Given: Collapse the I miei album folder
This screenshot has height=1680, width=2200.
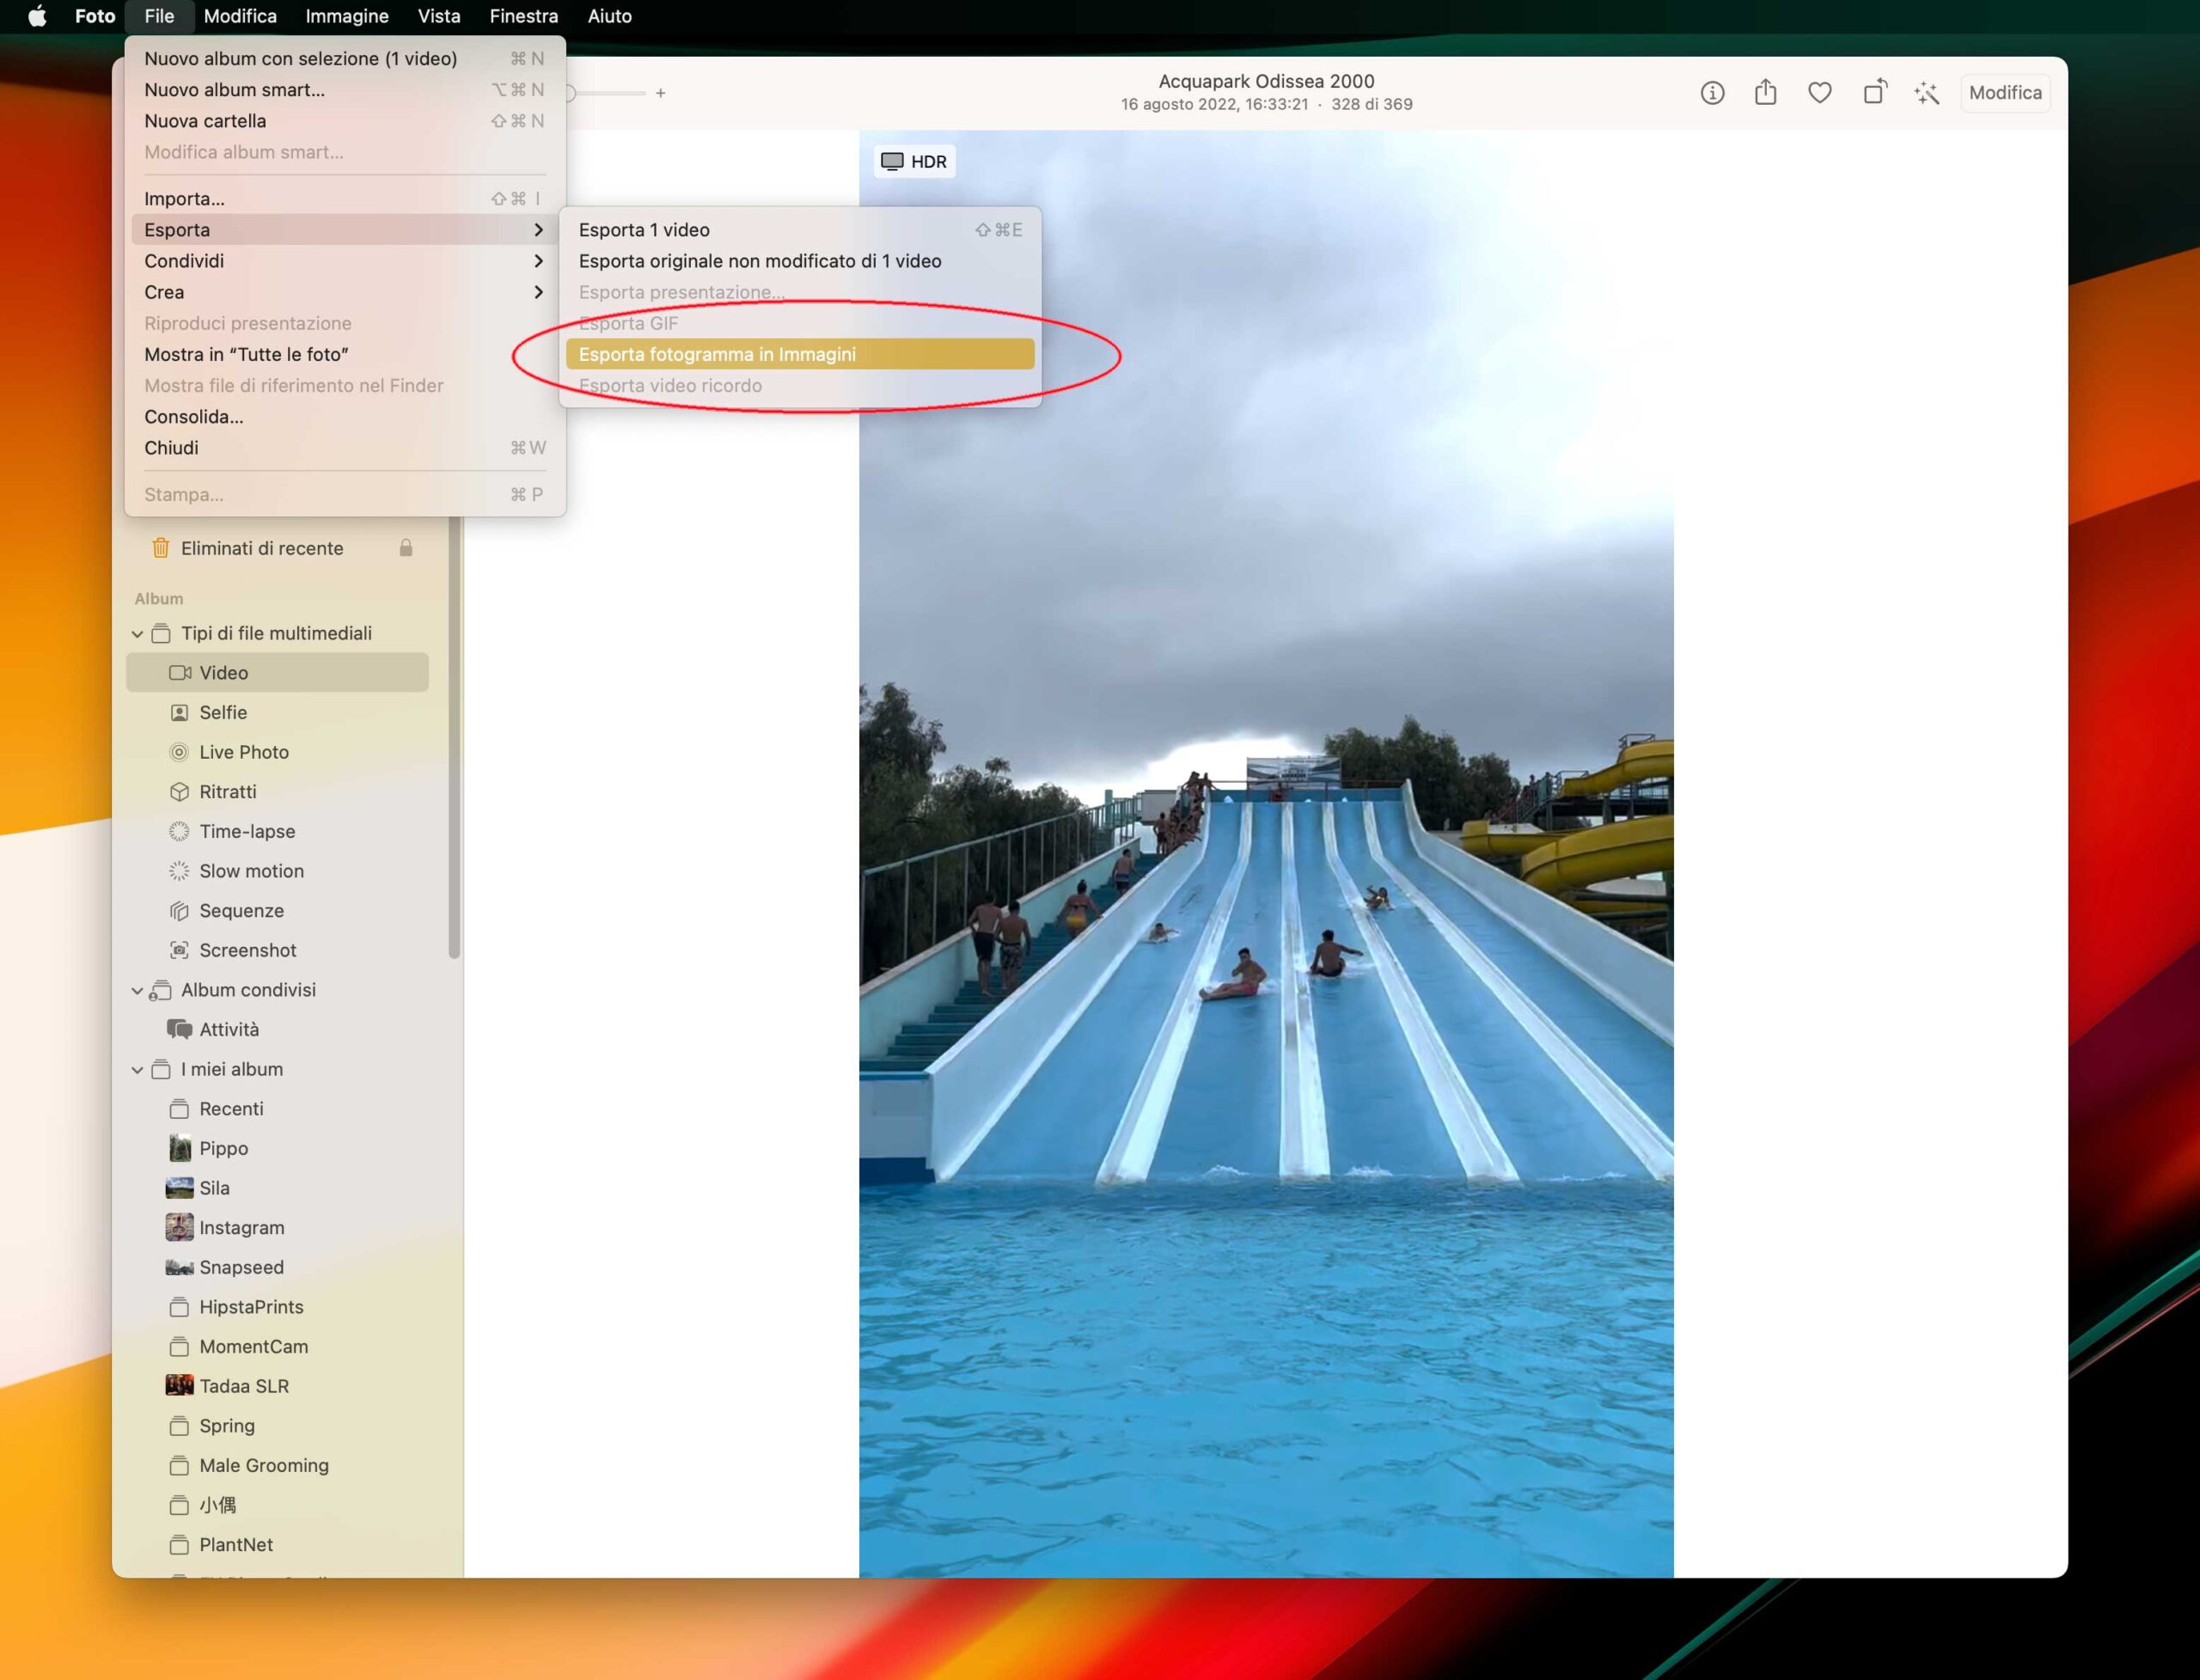Looking at the screenshot, I should click(x=137, y=1070).
